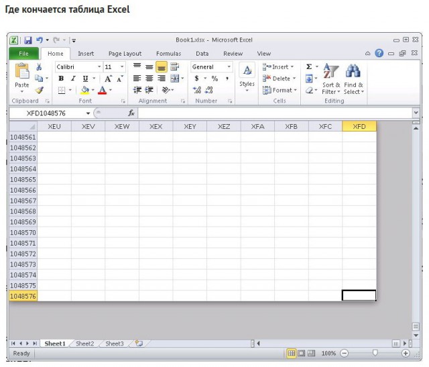Click the Paste clipboard icon

[x=22, y=72]
